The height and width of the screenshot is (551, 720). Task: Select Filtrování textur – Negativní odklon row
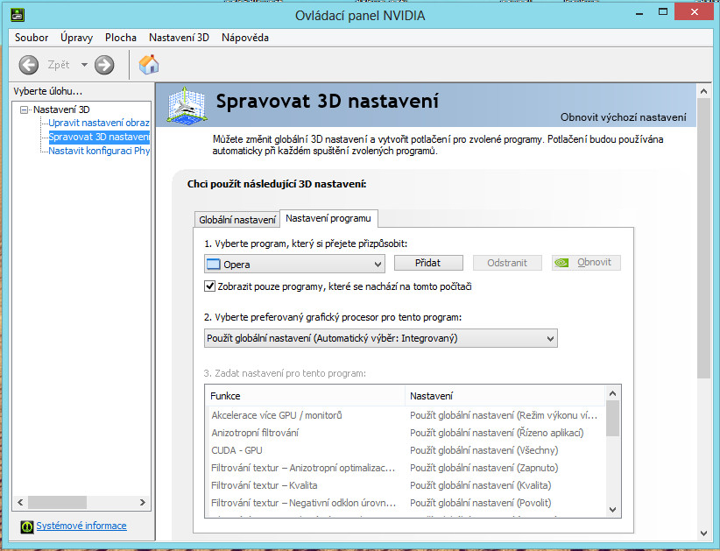point(406,503)
